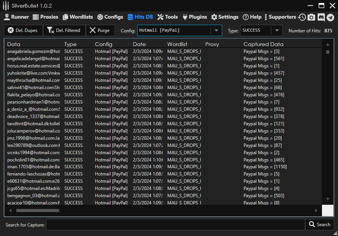Open the Settings gear section
The height and width of the screenshot is (236, 338).
pyautogui.click(x=225, y=17)
